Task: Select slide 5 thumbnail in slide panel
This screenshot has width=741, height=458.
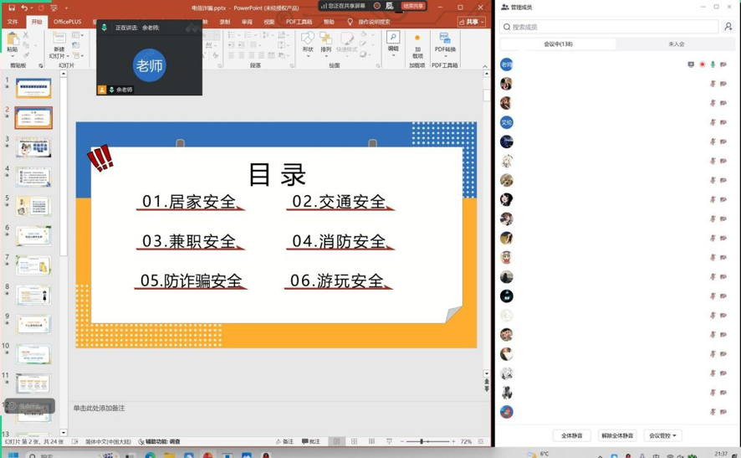Action: tap(33, 207)
